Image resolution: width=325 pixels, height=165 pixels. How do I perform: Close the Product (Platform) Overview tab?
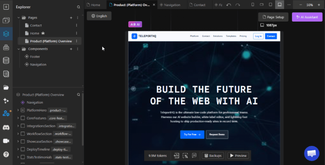point(154,5)
